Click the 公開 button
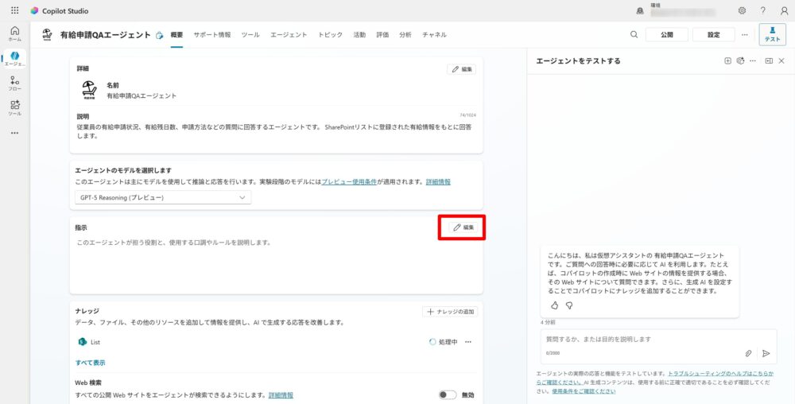This screenshot has height=404, width=795. click(666, 35)
